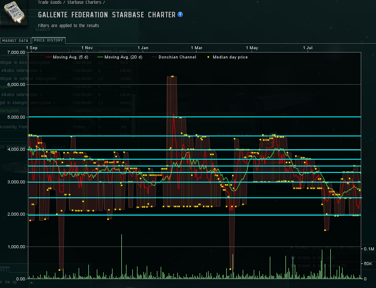Click the 1 May date label
The height and width of the screenshot is (288, 376).
point(252,48)
